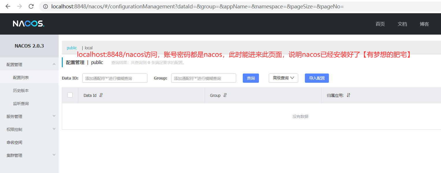Reload the page with refresh icon
This screenshot has width=441, height=173.
(x=31, y=6)
